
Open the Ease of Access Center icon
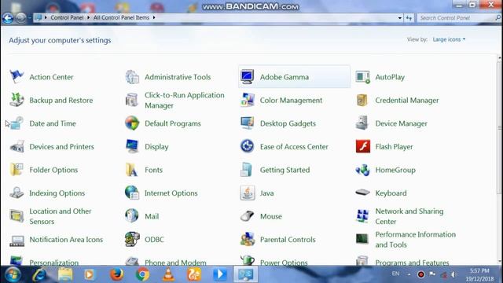247,146
